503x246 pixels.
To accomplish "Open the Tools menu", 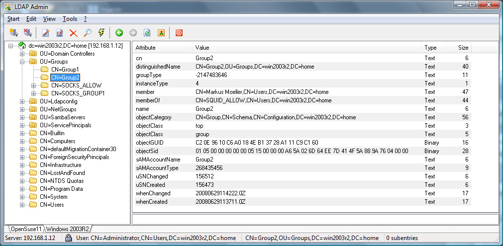I will tap(70, 19).
